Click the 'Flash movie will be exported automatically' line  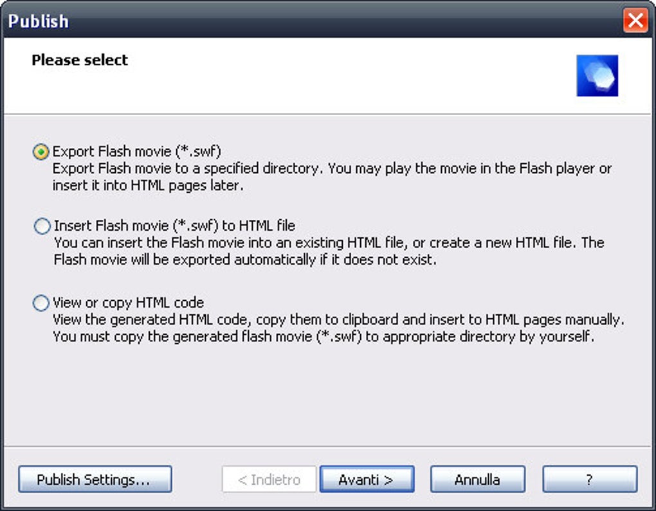[x=244, y=260]
